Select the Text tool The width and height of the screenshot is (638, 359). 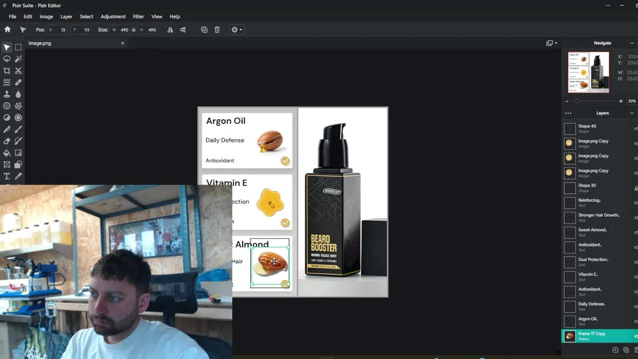point(7,176)
